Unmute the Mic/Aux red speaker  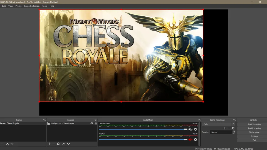(190, 139)
